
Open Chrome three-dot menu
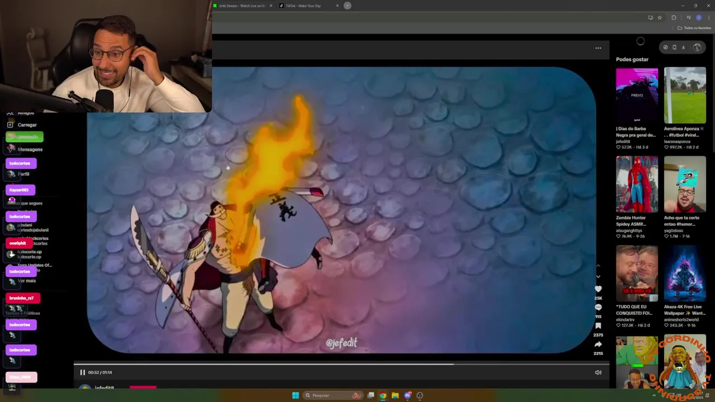[x=708, y=17]
